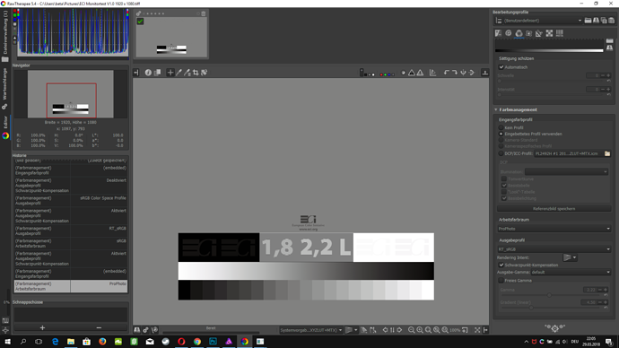This screenshot has width=619, height=348.
Task: Click Referenzbild speichern button
Action: click(x=554, y=209)
